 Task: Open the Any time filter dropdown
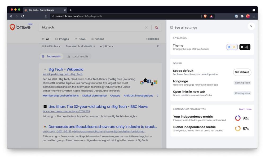(107, 46)
